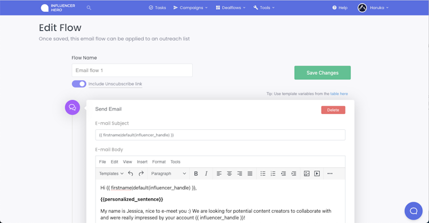Redo the last undone edit

[x=141, y=173]
